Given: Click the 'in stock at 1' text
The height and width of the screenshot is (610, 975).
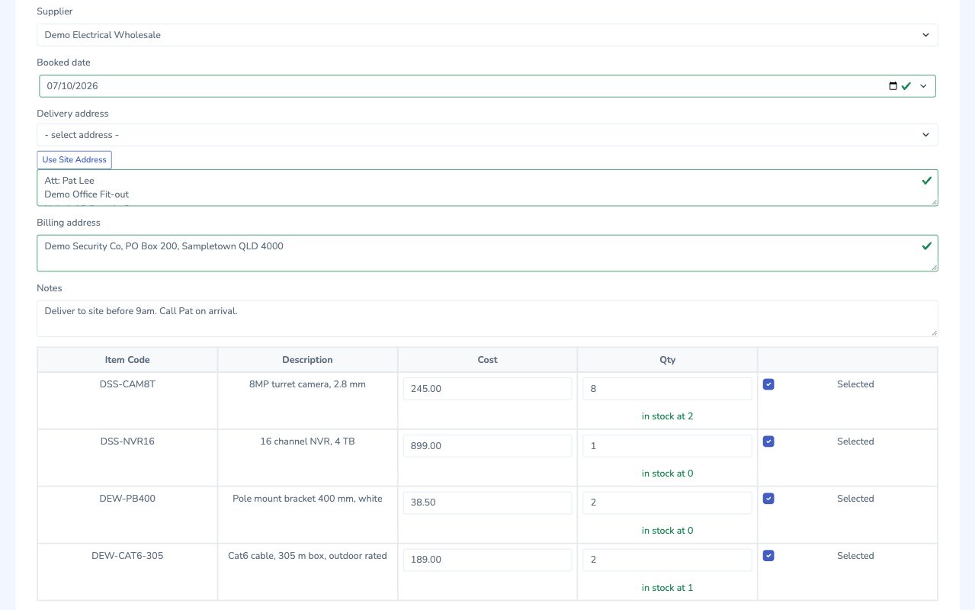Looking at the screenshot, I should [667, 588].
